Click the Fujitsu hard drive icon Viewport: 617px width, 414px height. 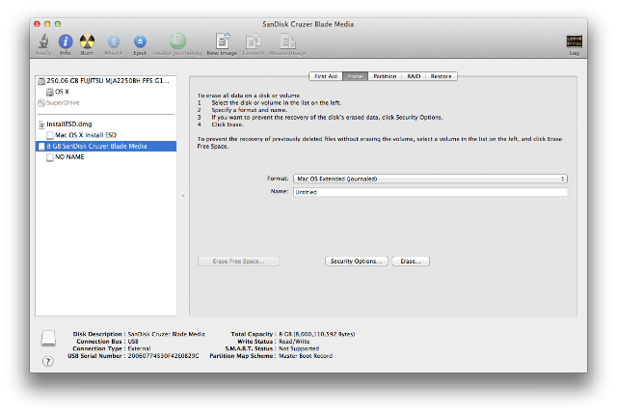[x=41, y=81]
